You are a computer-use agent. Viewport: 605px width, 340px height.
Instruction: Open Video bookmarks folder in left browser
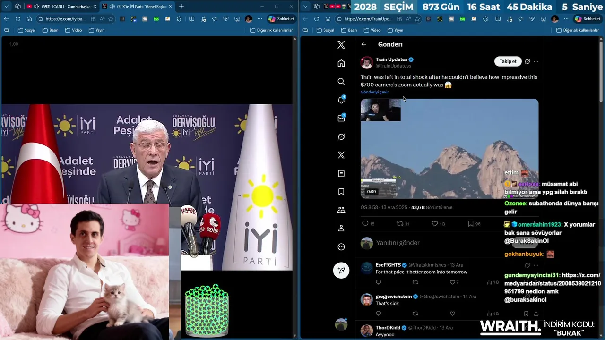(x=73, y=30)
